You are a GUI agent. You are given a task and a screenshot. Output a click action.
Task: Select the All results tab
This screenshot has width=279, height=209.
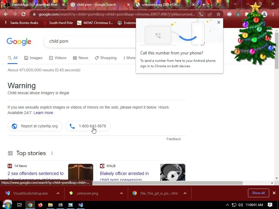[13, 58]
